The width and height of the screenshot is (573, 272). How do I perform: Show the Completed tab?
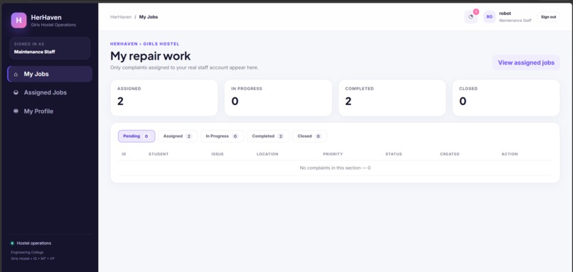point(268,136)
